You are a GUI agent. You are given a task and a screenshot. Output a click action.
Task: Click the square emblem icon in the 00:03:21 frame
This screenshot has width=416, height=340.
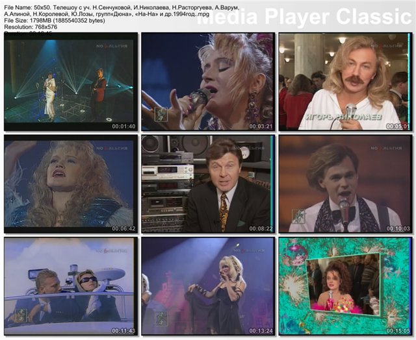pyautogui.click(x=161, y=114)
